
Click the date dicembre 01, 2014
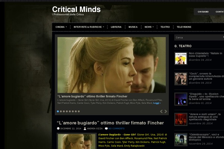(x=200, y=103)
